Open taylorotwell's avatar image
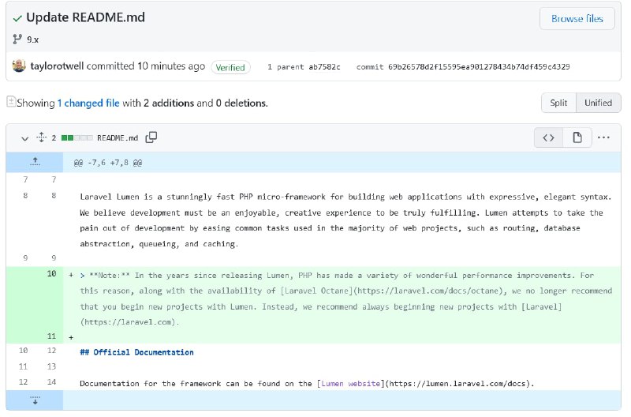Viewport: 631px width, 417px height. (19, 66)
